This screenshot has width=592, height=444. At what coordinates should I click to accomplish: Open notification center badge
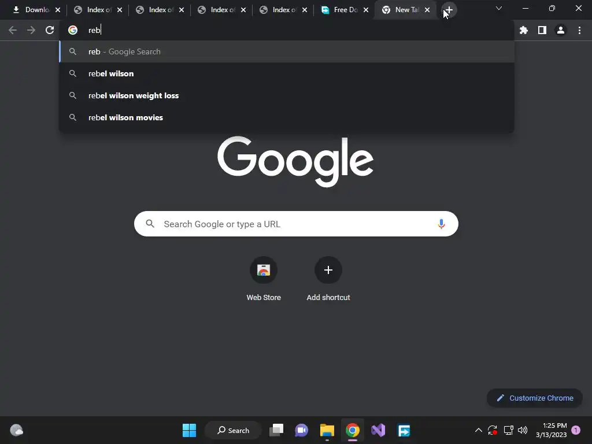pyautogui.click(x=576, y=430)
